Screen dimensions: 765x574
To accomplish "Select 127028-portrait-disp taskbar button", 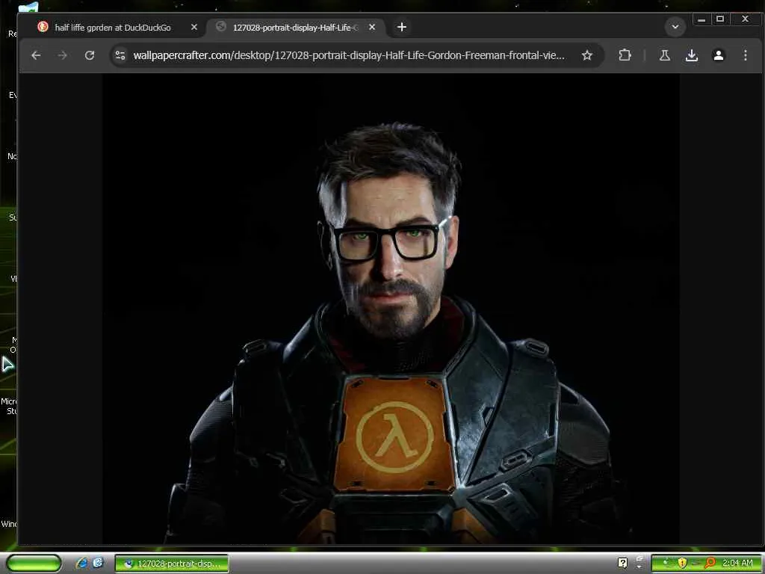I will (x=172, y=564).
